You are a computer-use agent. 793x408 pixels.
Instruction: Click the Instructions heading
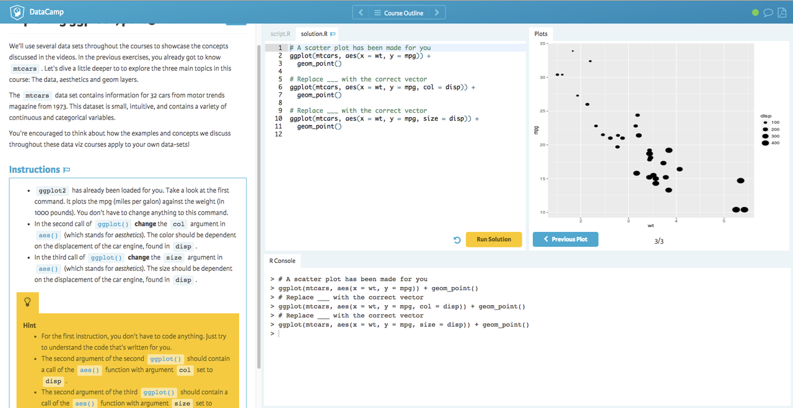click(35, 169)
